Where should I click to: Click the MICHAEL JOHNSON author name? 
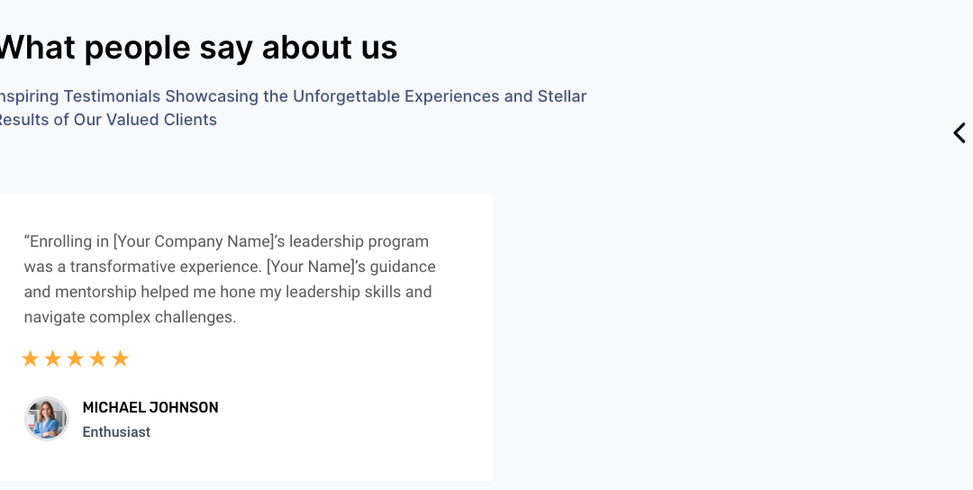point(150,408)
